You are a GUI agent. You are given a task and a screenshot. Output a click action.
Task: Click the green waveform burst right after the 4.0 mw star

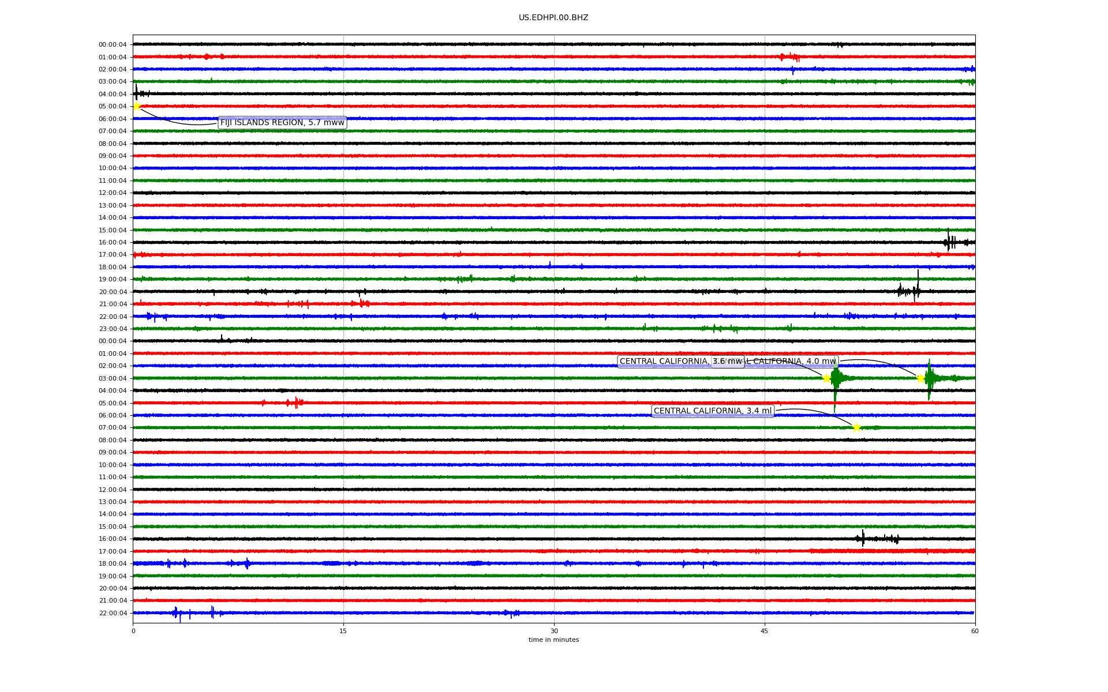click(930, 378)
